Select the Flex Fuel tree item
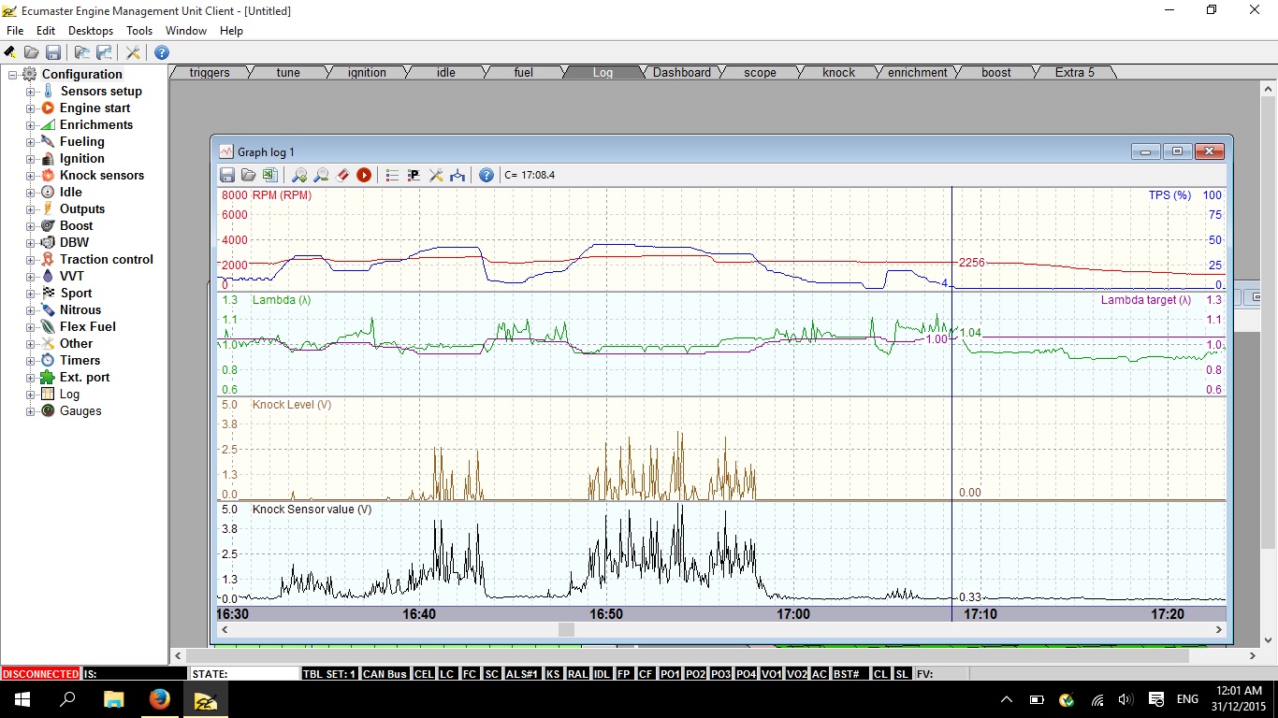 87,327
